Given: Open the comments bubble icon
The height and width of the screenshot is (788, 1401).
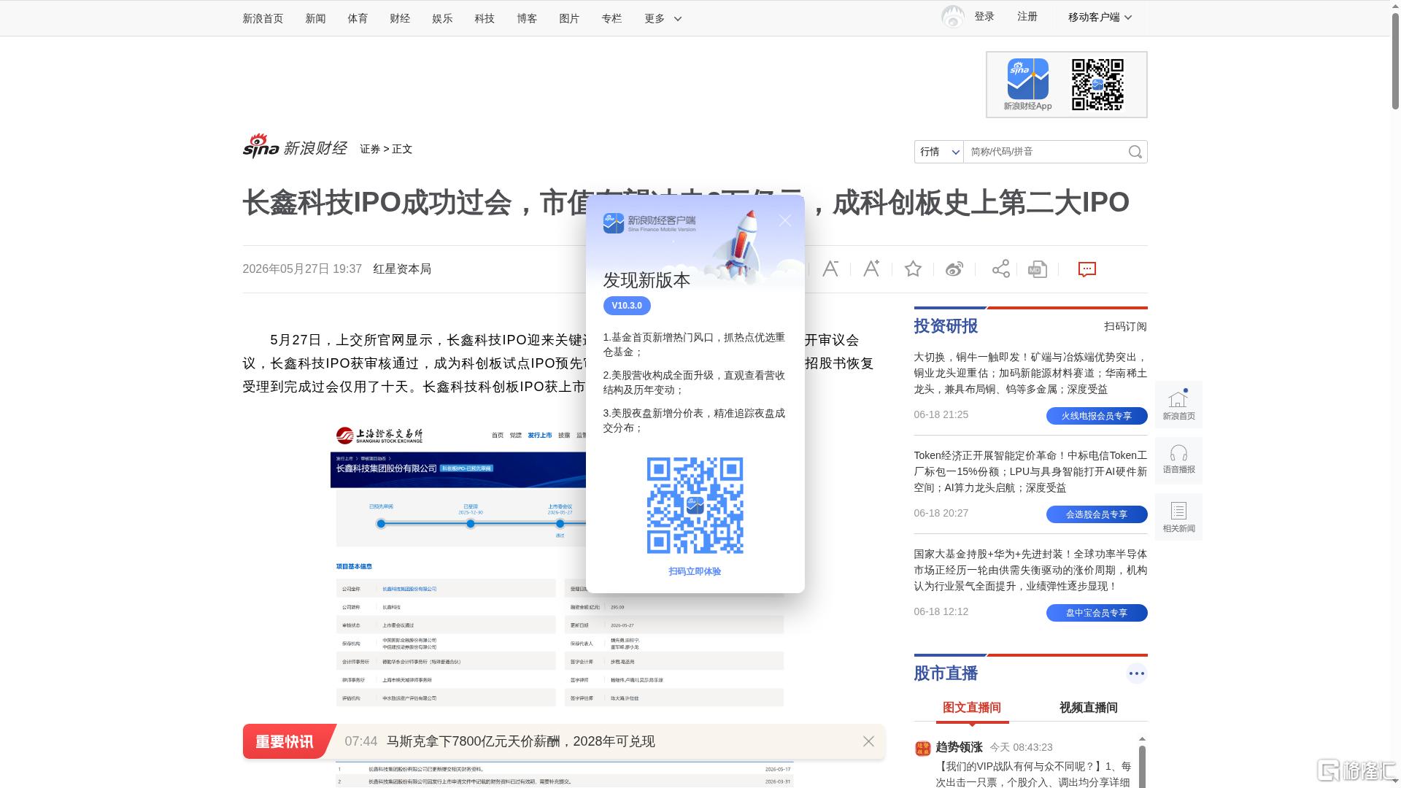Looking at the screenshot, I should [1087, 269].
